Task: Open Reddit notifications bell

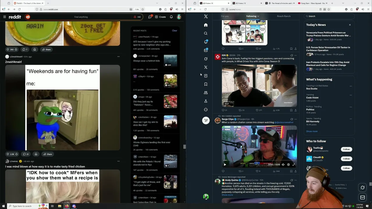Action: click(171, 17)
